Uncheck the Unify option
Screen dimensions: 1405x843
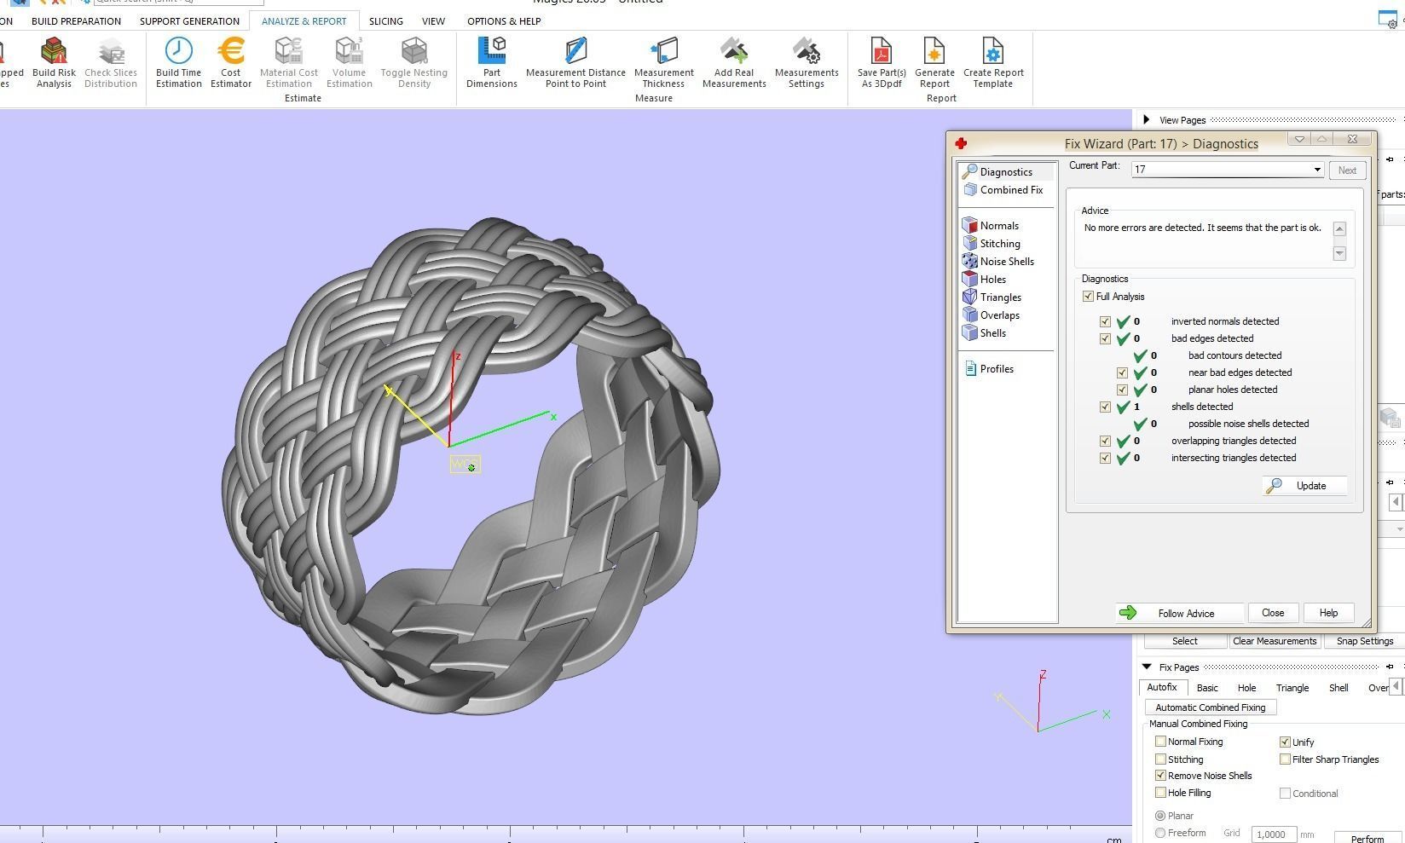point(1285,742)
